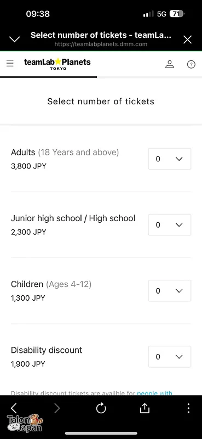Screen dimensions: 202x439
Task: Tap the browser forward arrow
Action: 57,408
